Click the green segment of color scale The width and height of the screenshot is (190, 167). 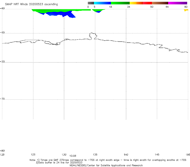(x=120, y=3)
